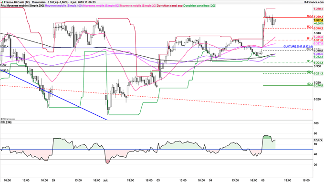Click the France 40 Cash instrument title
This screenshot has width=324, height=182.
[17, 2]
